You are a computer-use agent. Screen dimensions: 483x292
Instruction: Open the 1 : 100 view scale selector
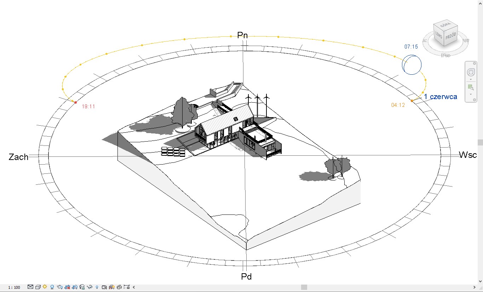[14, 287]
